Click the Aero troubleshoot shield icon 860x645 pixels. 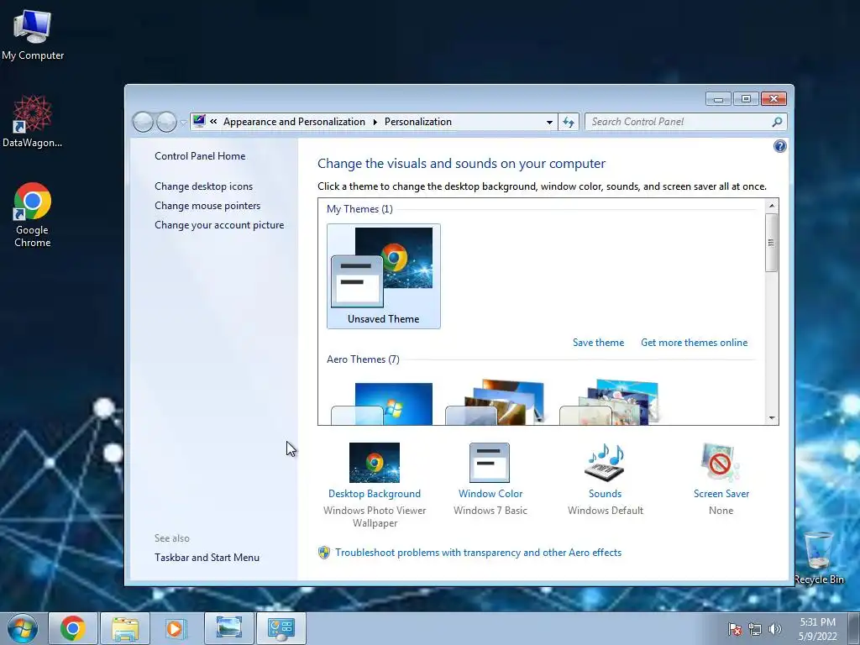(323, 553)
